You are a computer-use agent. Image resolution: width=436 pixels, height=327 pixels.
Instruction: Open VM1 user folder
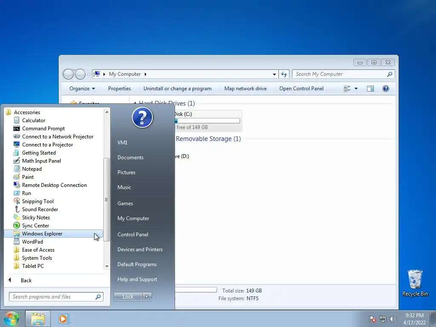[x=122, y=142]
